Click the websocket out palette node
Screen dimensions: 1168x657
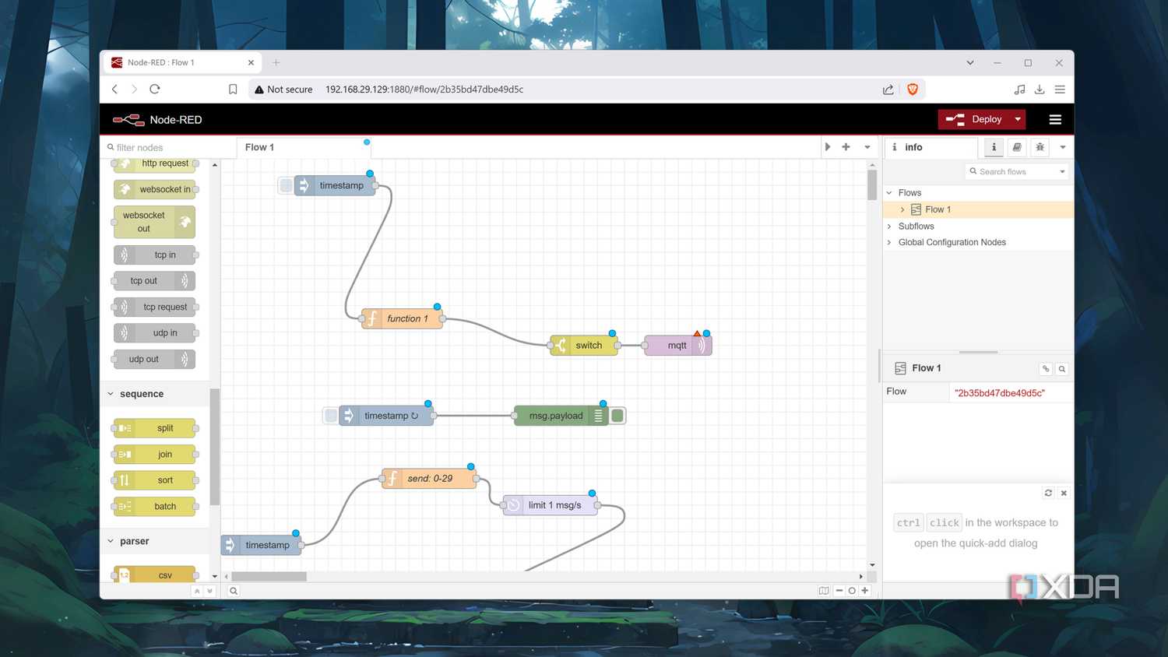(x=154, y=222)
